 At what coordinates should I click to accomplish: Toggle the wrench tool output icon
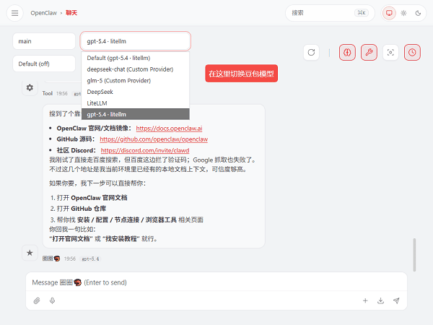(x=369, y=52)
